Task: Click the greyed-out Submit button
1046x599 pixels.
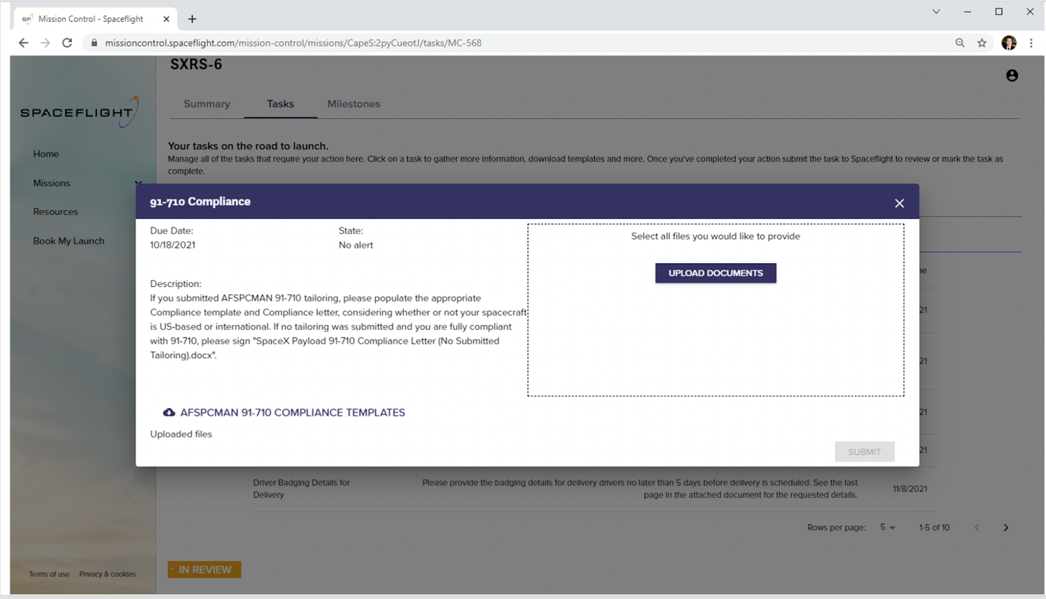Action: click(x=864, y=452)
